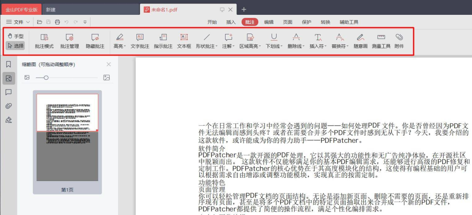Pick the 随意画 freehand drawing tool
Viewport: 472px width, 215px height.
pos(361,41)
